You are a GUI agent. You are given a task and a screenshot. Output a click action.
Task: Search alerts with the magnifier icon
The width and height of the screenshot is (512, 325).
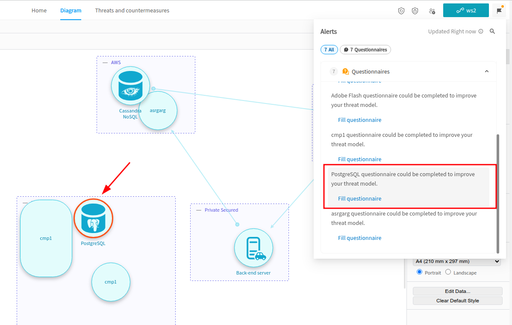492,31
